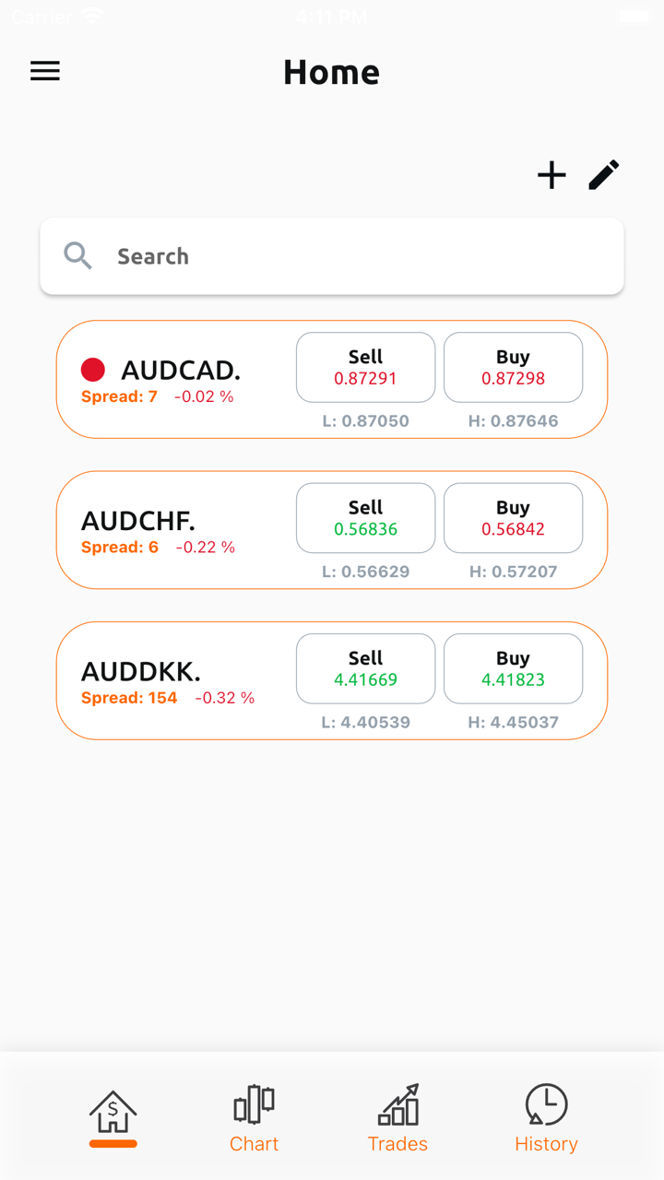Type in the Search field
This screenshot has width=664, height=1180.
pyautogui.click(x=360, y=256)
